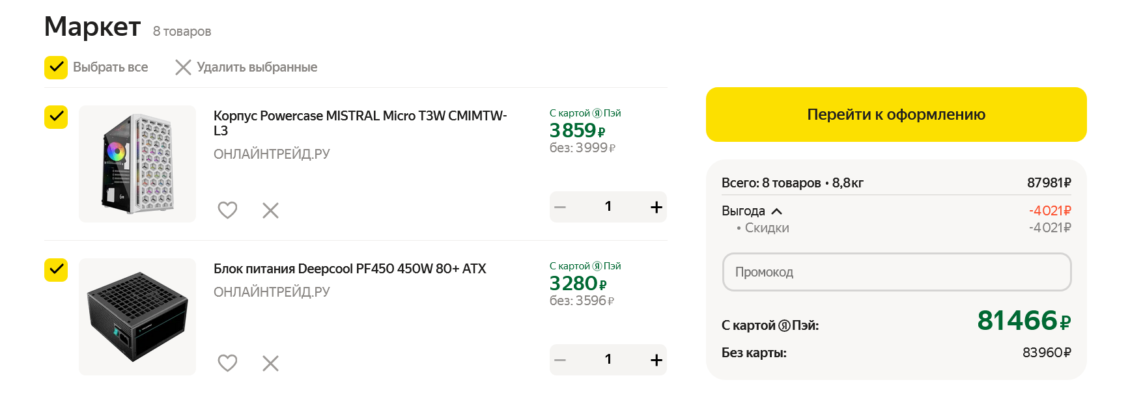
Task: Uncheck the Deepcool PF450 power supply checkbox
Action: (x=56, y=270)
